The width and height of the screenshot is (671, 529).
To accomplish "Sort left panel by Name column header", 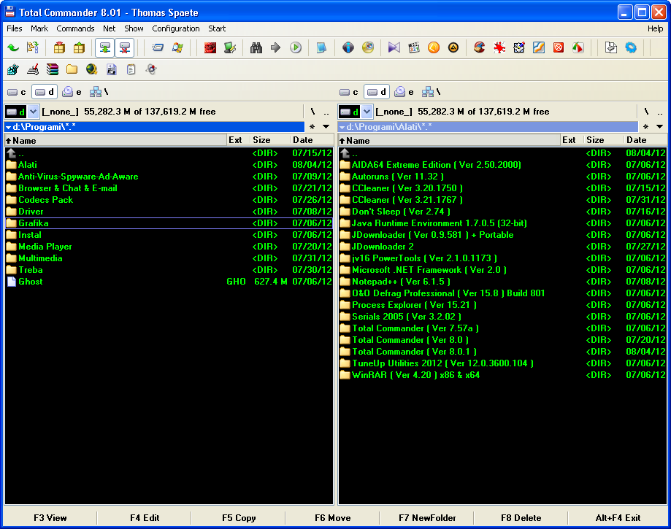I will point(115,140).
